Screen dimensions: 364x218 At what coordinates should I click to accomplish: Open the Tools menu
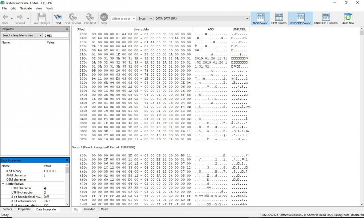[x=49, y=8]
